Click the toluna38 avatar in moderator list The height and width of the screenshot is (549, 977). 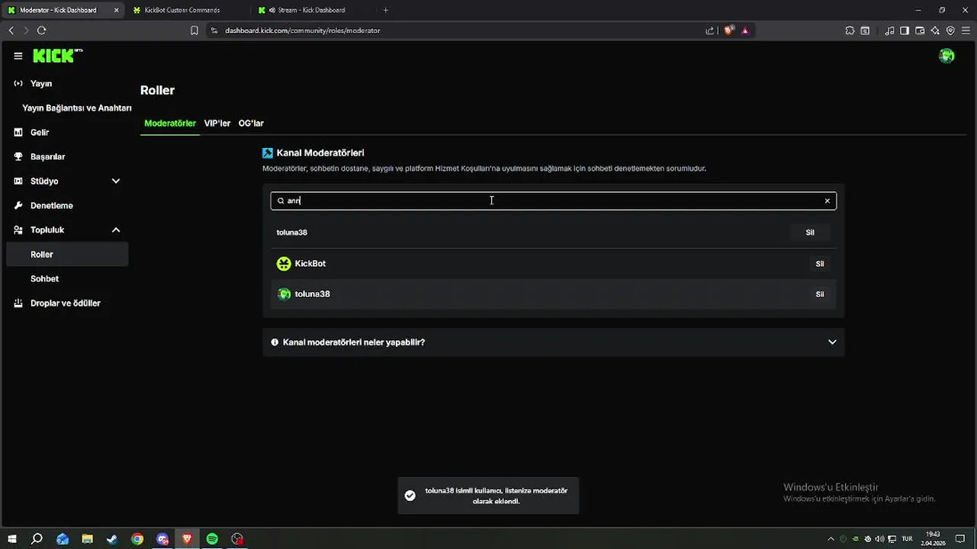284,294
